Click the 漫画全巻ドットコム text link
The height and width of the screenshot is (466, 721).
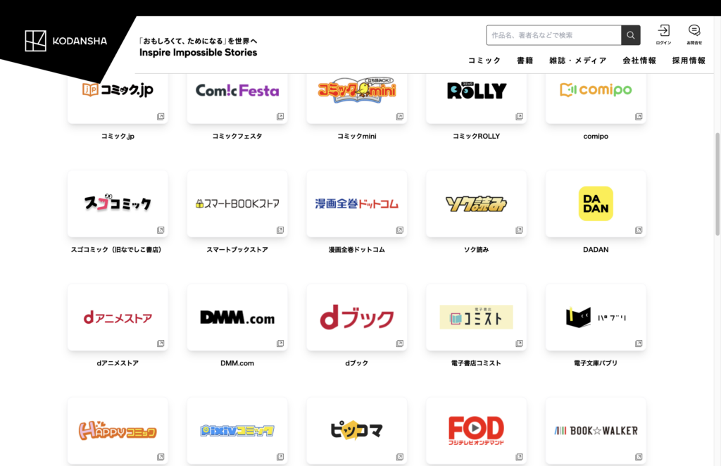coord(356,250)
